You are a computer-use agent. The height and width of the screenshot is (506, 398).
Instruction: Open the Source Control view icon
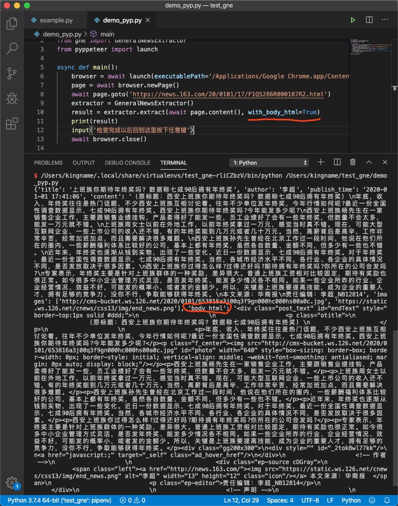tap(12, 73)
